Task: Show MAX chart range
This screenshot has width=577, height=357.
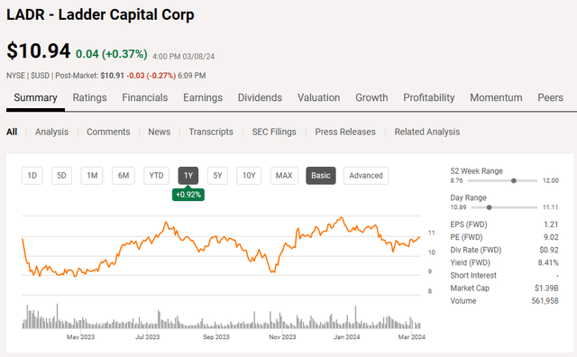Action: click(284, 176)
